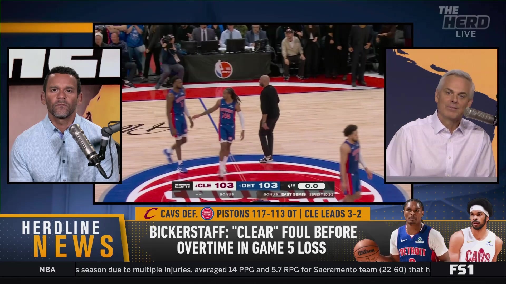Click the Detroit Pistons round logo
The width and height of the screenshot is (506, 284).
207,214
